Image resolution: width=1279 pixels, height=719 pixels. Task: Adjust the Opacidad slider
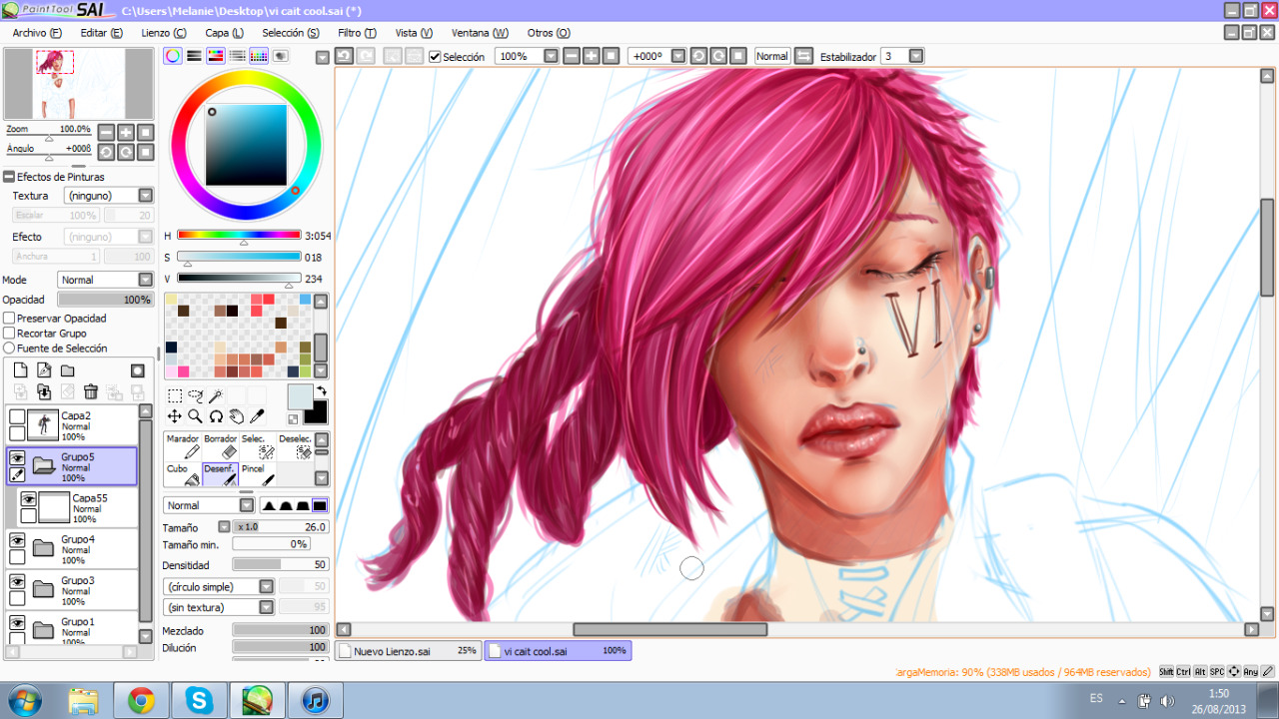tap(105, 300)
